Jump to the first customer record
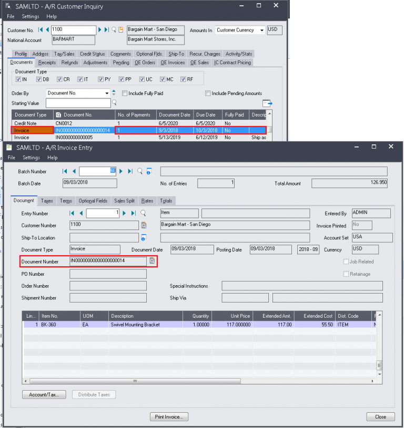The width and height of the screenshot is (404, 428). tap(41, 30)
